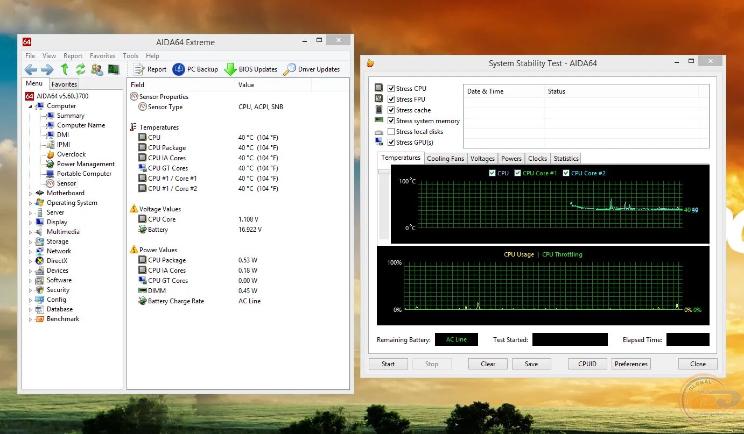Image resolution: width=744 pixels, height=434 pixels.
Task: Click the Network tree icon
Action: tap(39, 251)
